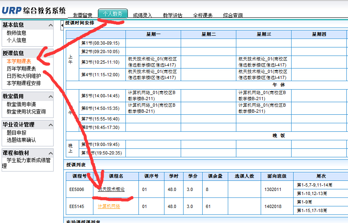Collapse the 基本信息 sidebar section

50,25
